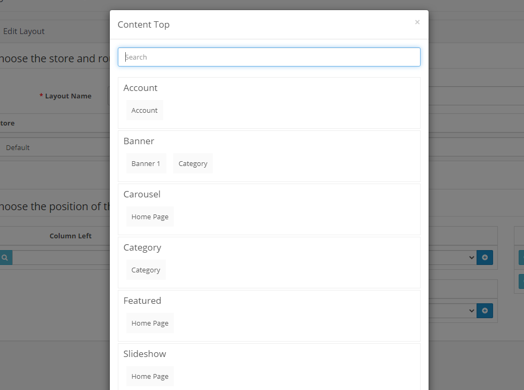Select Home Page under Carousel
The height and width of the screenshot is (390, 524).
(x=150, y=217)
